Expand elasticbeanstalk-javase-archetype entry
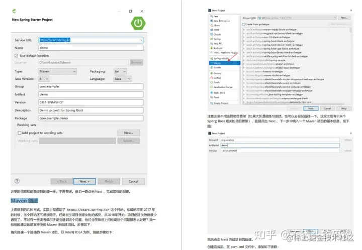 244,83
